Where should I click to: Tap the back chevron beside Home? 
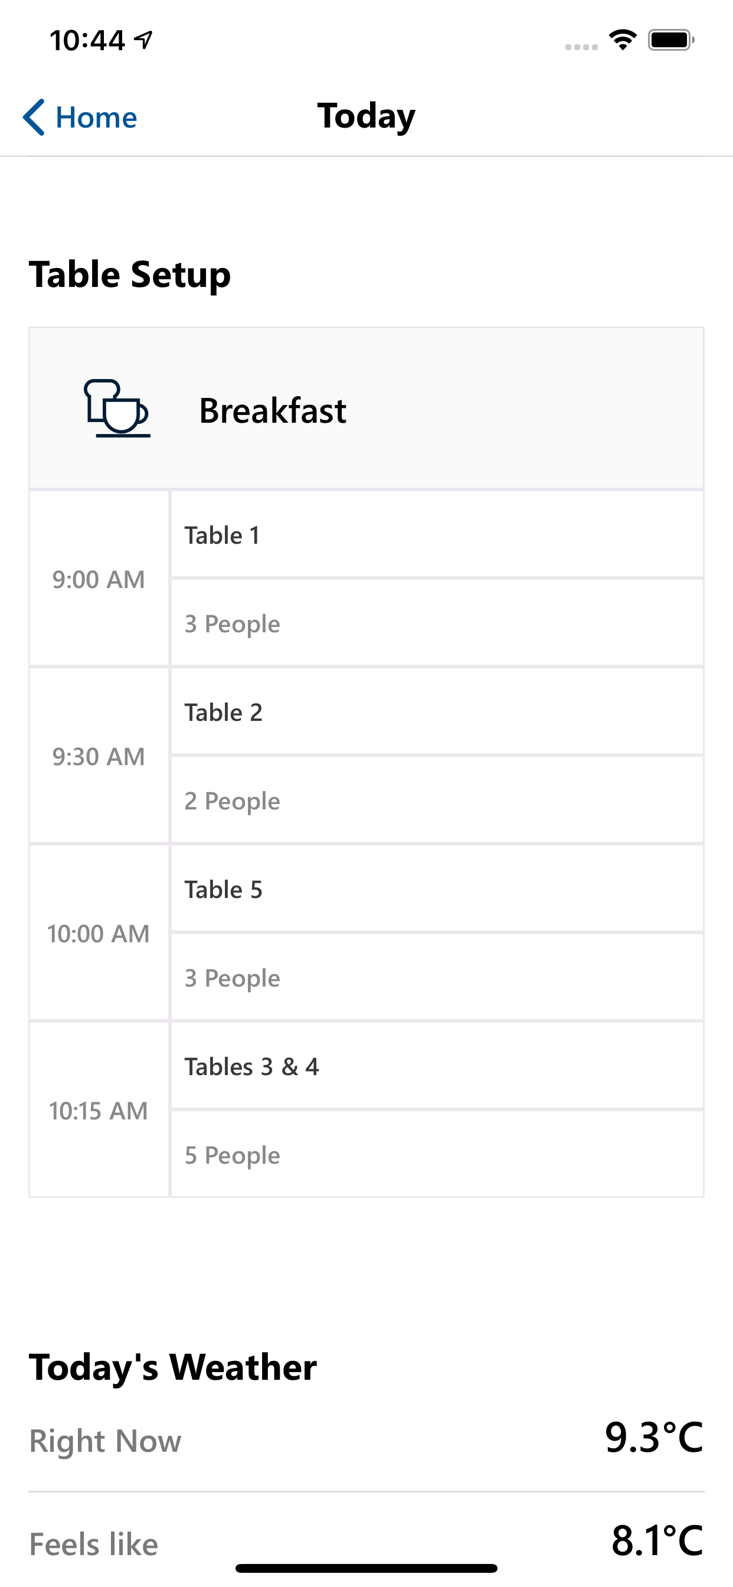pos(34,117)
